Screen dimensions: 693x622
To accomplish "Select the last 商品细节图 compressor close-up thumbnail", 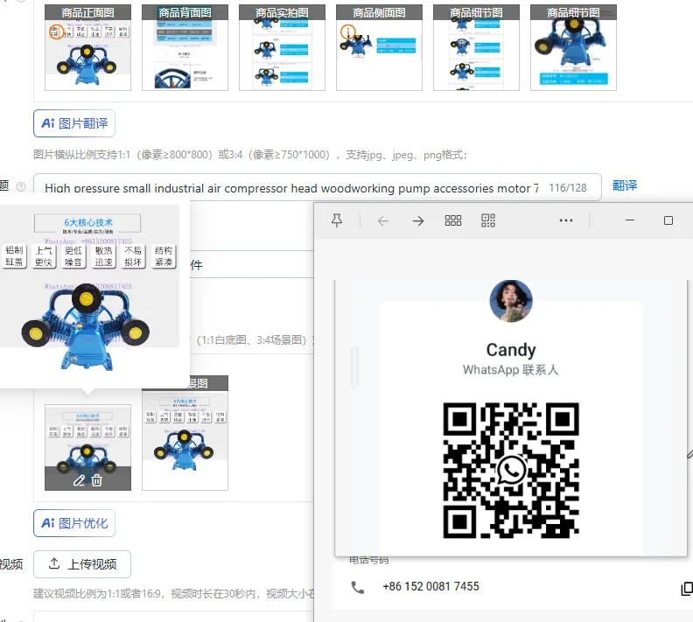I will pos(573,48).
